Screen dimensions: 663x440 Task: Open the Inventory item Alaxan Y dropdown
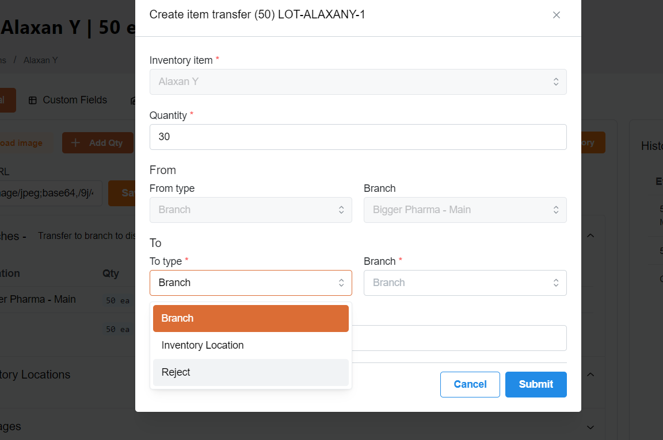[x=358, y=82]
